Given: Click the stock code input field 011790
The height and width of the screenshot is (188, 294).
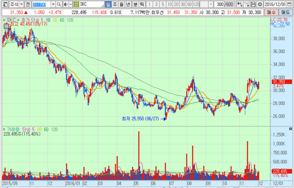Looking at the screenshot, I should (x=41, y=4).
